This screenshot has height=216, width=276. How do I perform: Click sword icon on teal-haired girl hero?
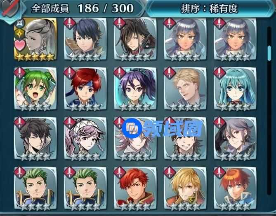[x=219, y=73]
